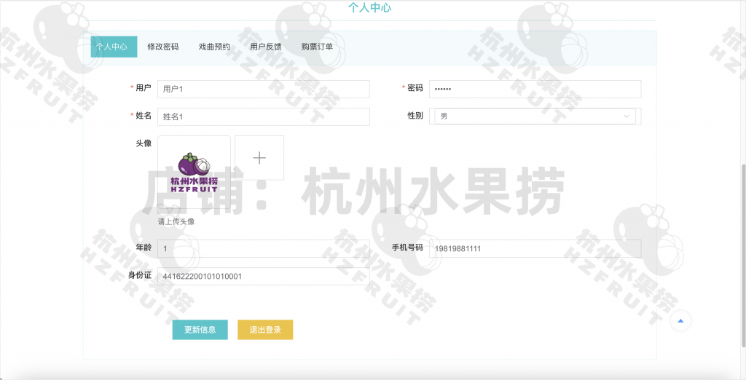The image size is (746, 380).
Task: Click the 个人中心 page heading
Action: pyautogui.click(x=369, y=7)
